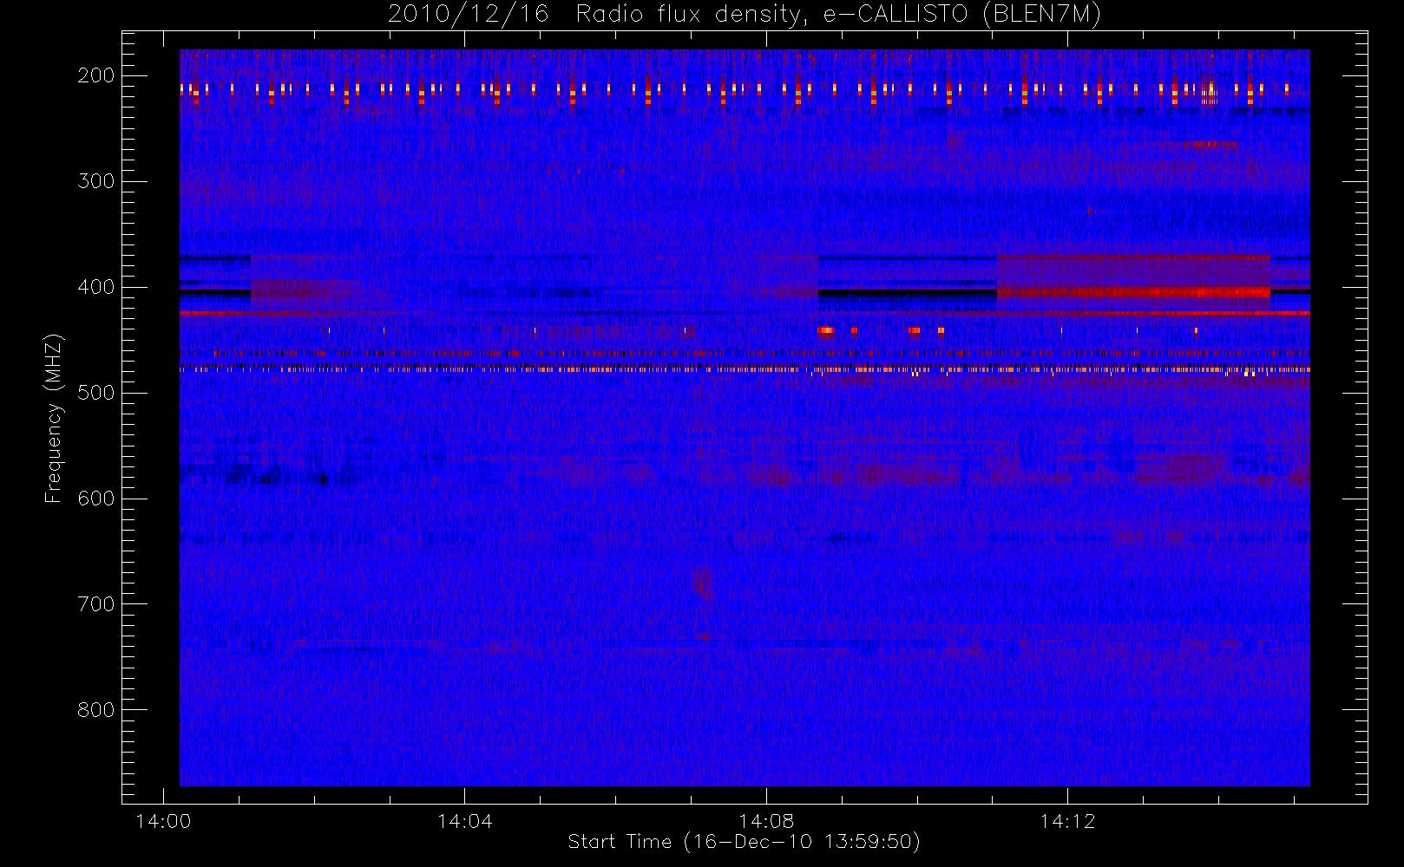Click the 14:00 time tick label
Image resolution: width=1404 pixels, height=867 pixels.
coord(163,821)
